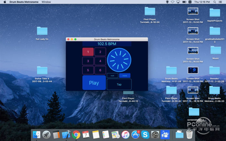
Task: Switch drum style to metal
Action: pyautogui.click(x=125, y=76)
